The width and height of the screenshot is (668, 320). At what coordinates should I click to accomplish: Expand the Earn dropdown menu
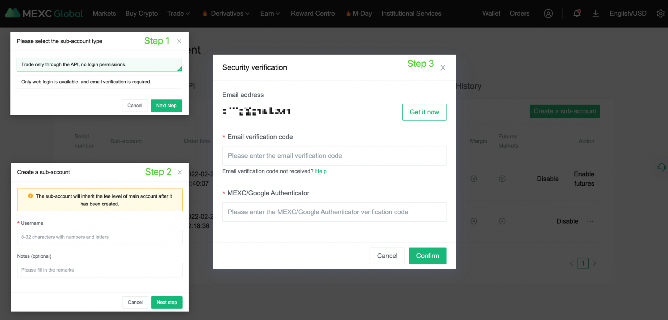(270, 14)
